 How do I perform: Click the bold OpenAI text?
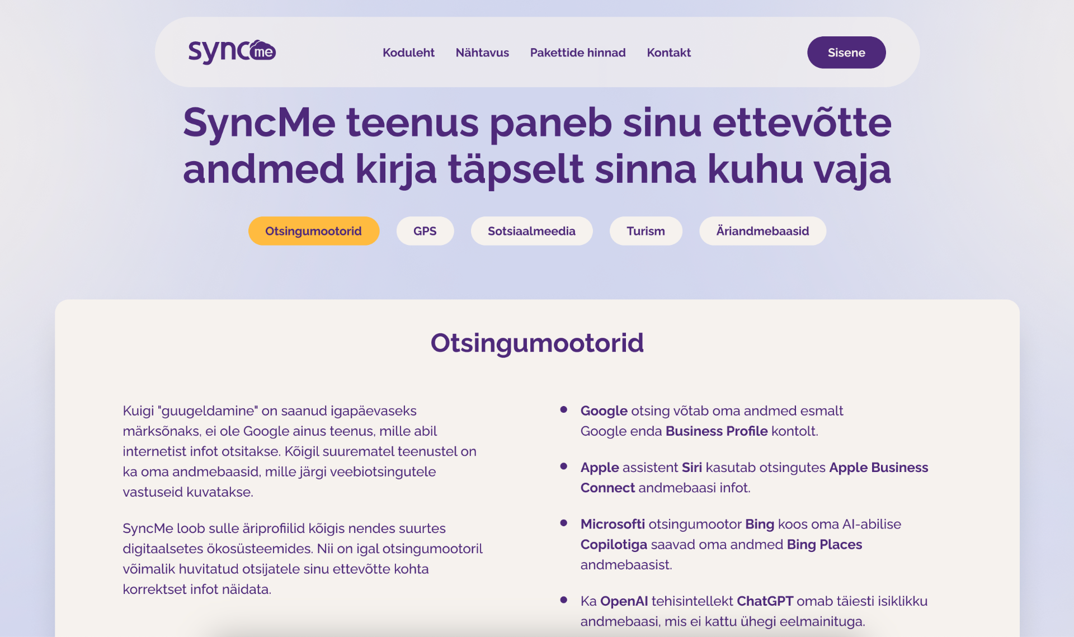(624, 601)
